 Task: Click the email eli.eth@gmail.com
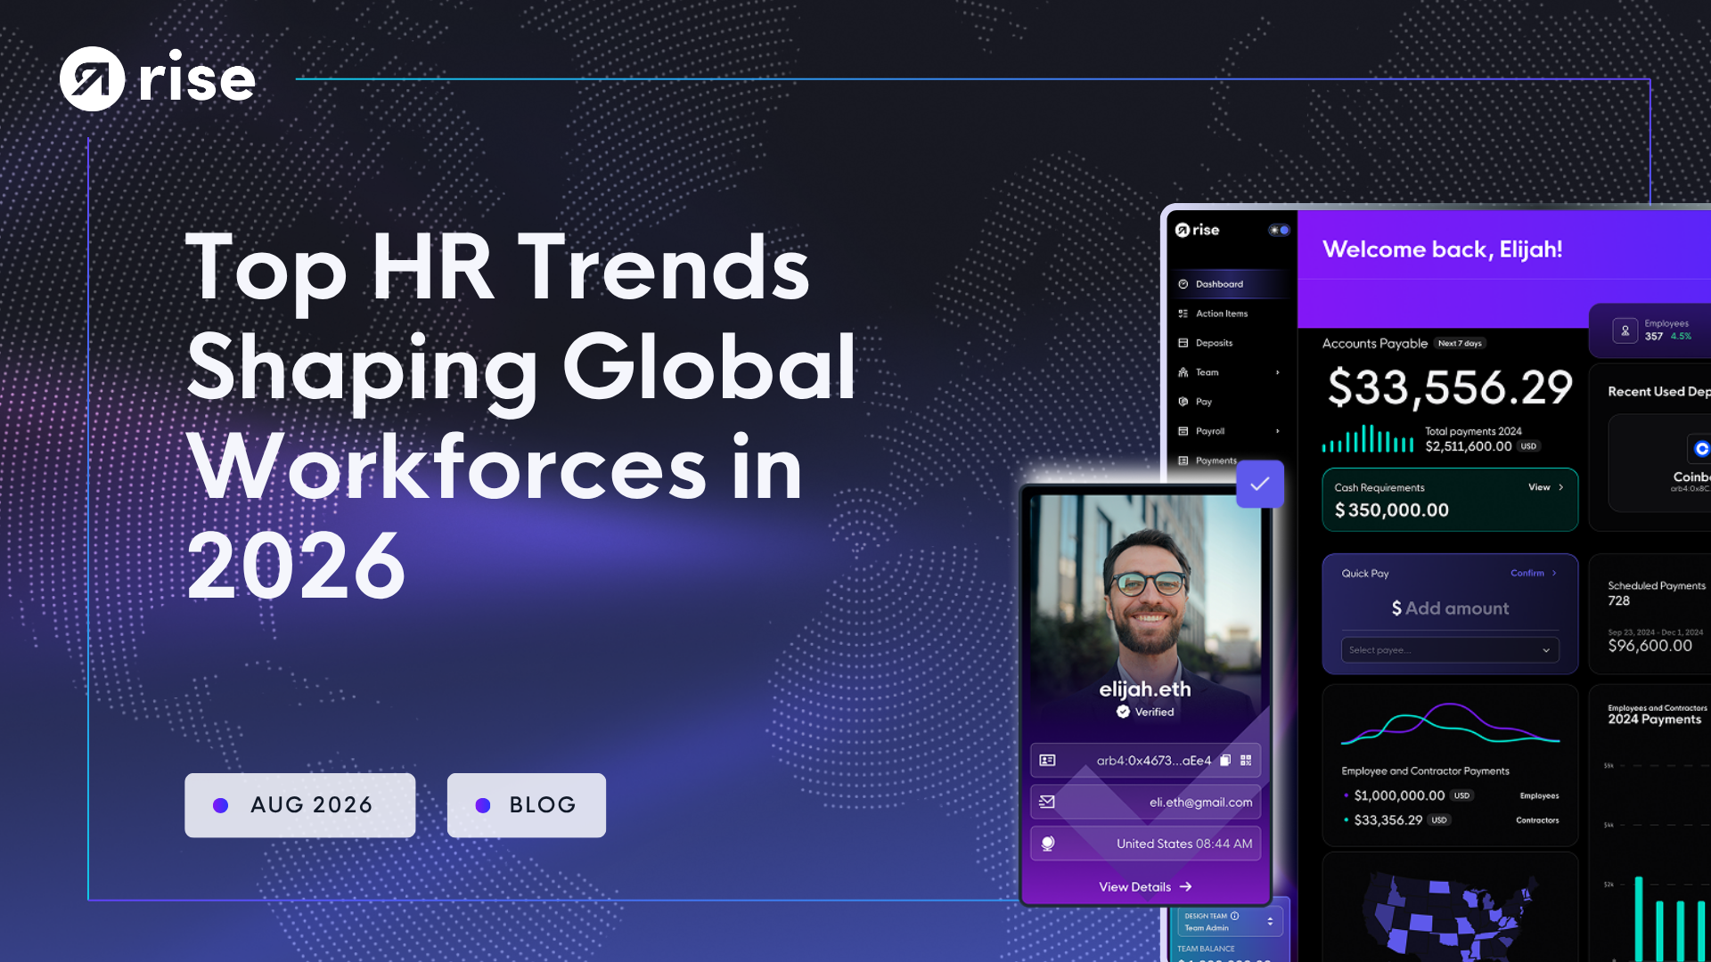coord(1200,802)
